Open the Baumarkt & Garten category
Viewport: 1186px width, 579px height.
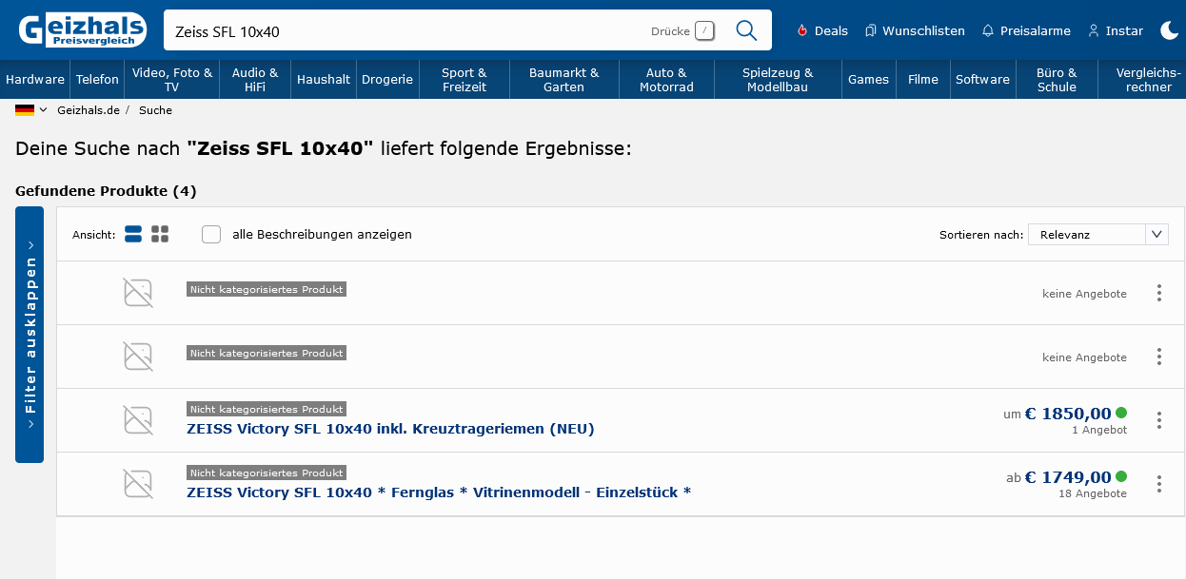(x=564, y=79)
